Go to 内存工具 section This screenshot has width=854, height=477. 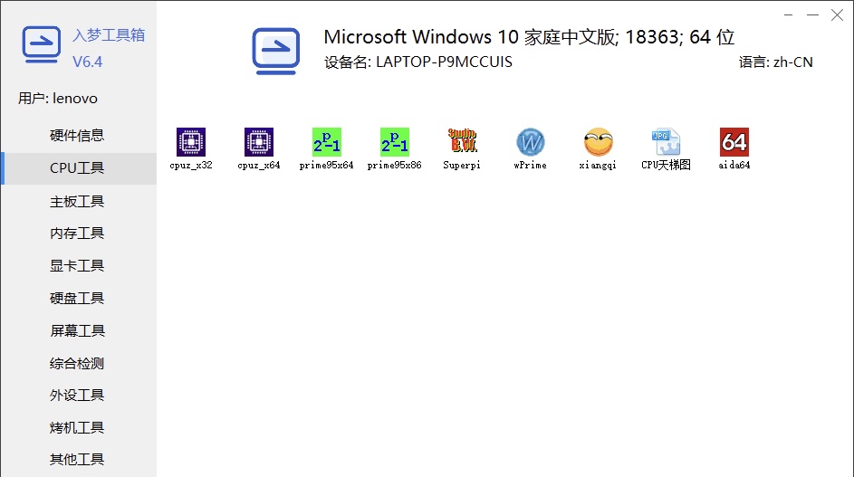pyautogui.click(x=77, y=234)
